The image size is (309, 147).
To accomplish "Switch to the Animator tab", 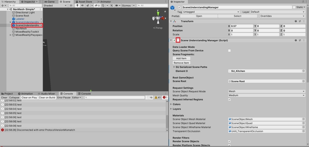I will pos(104,2).
